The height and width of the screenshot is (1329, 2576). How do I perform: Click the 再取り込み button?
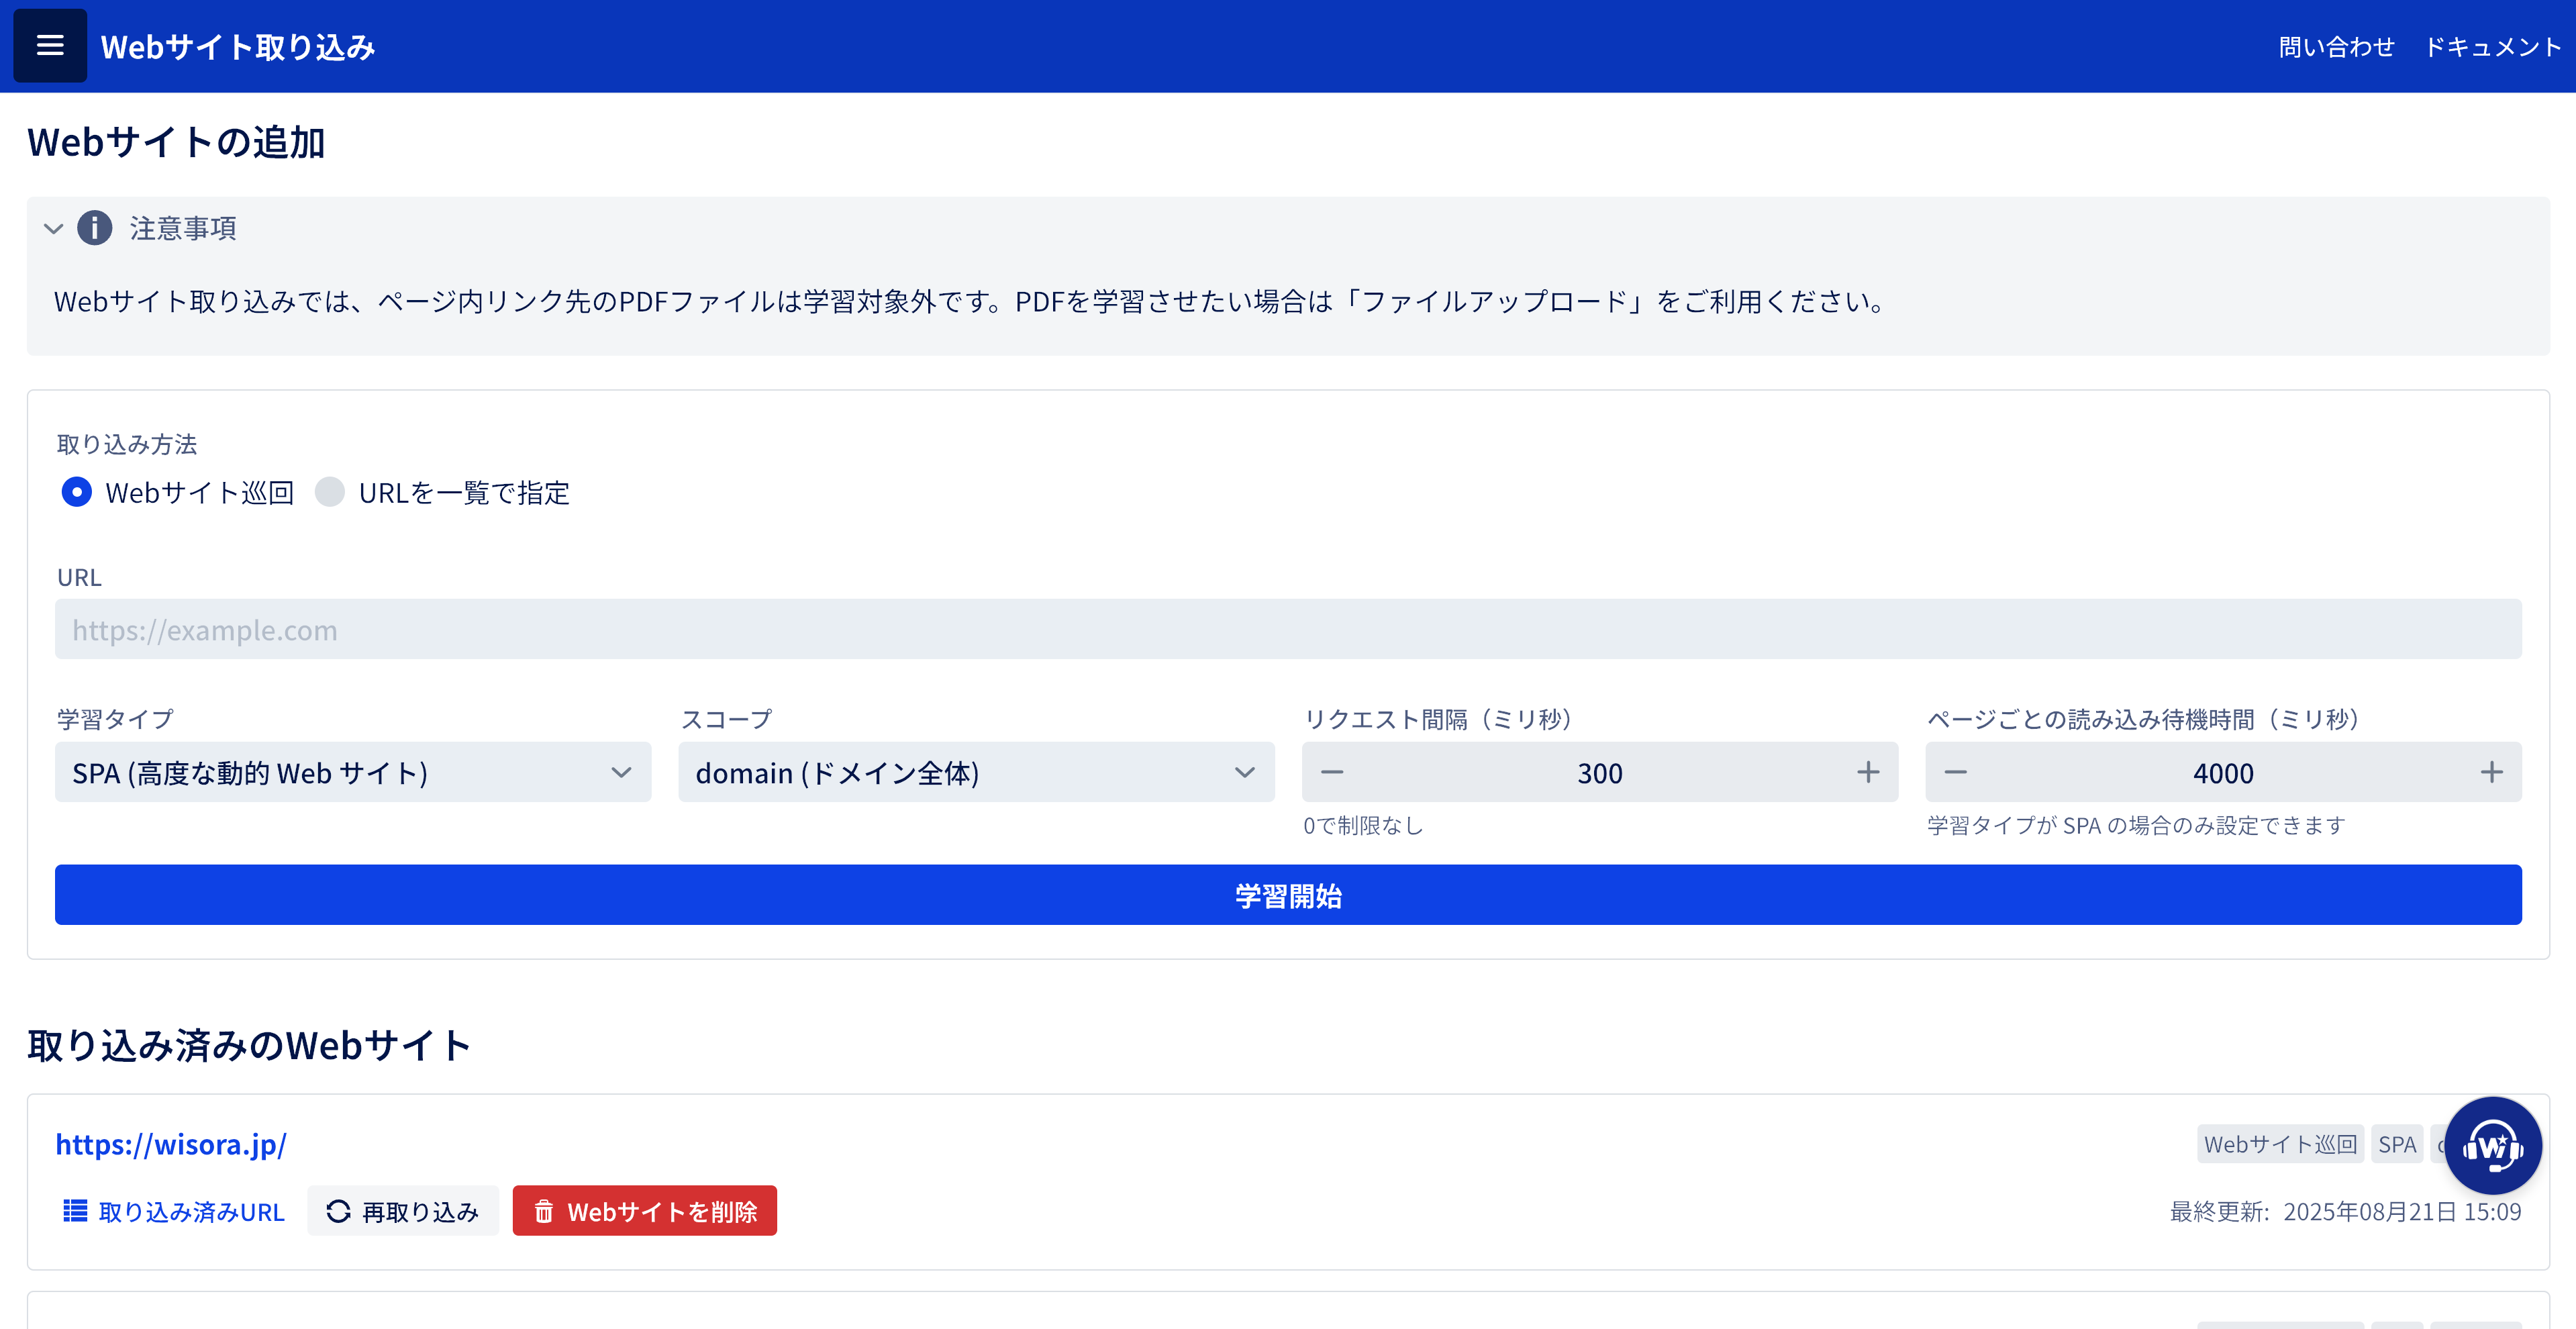click(x=402, y=1211)
